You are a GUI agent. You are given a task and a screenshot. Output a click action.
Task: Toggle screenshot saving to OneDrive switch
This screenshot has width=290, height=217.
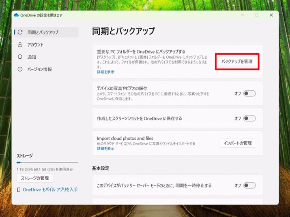tap(249, 118)
